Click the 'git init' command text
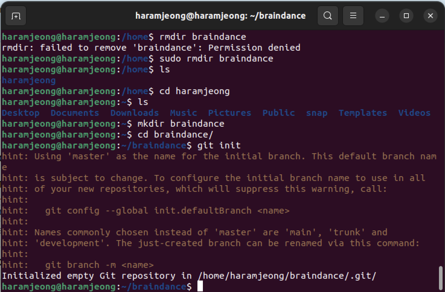This screenshot has width=445, height=292. pyautogui.click(x=219, y=145)
